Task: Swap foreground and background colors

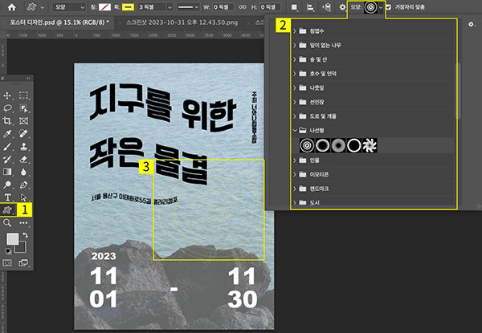Action: click(x=25, y=236)
